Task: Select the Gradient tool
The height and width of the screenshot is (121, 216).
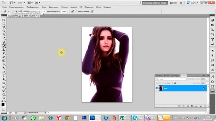Action: point(4,61)
